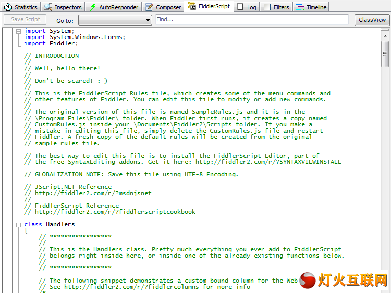The image size is (391, 293).
Task: Click the 'Don't be scared! :-)' comment
Action: (71, 81)
